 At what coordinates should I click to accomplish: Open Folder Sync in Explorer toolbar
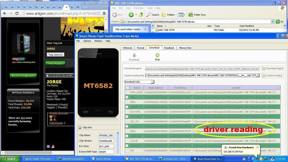pyautogui.click(x=197, y=15)
